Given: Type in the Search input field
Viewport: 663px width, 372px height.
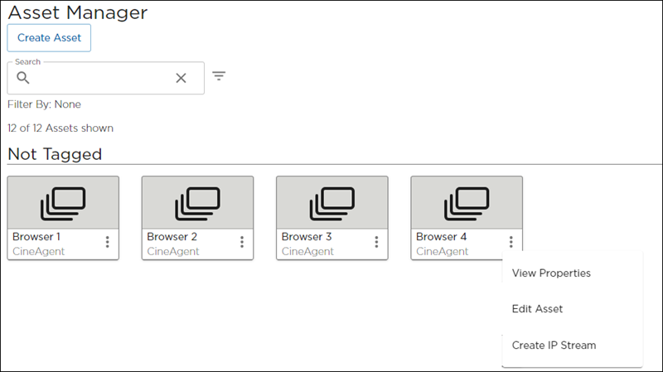Looking at the screenshot, I should click(x=99, y=78).
